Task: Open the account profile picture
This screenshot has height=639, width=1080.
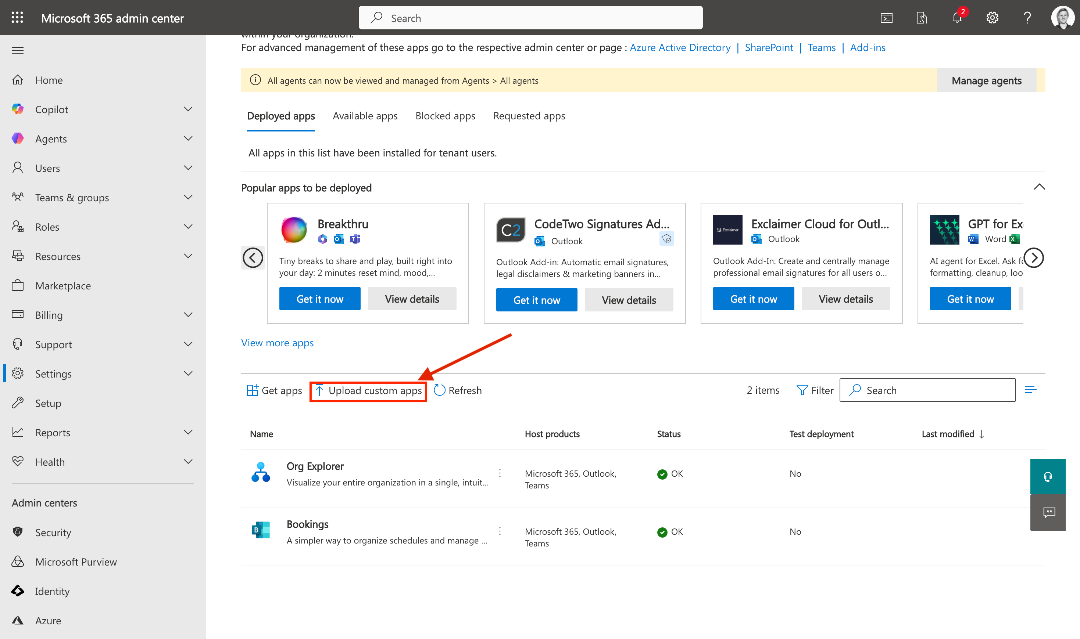Action: tap(1062, 18)
